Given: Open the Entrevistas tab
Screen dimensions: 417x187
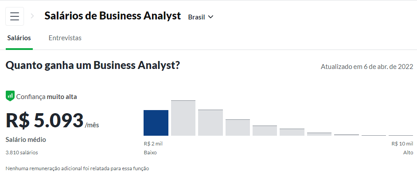Looking at the screenshot, I should pyautogui.click(x=65, y=38).
